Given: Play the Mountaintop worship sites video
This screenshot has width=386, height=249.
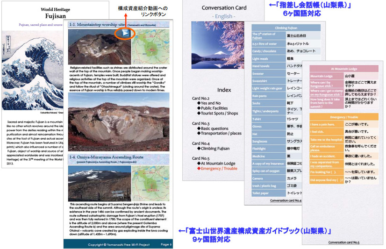Looking at the screenshot, I should coord(123,34).
